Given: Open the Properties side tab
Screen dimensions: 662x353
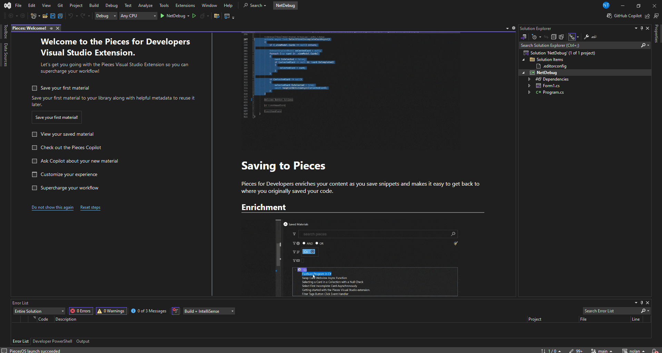Looking at the screenshot, I should (656, 33).
